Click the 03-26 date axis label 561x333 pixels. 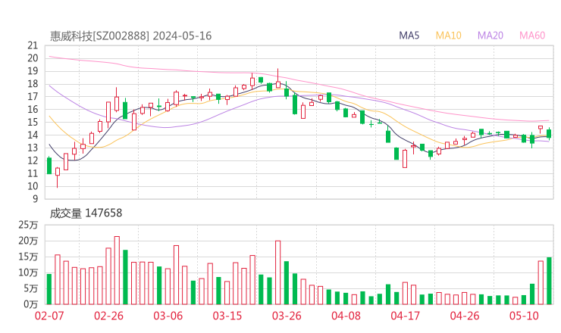pos(287,316)
